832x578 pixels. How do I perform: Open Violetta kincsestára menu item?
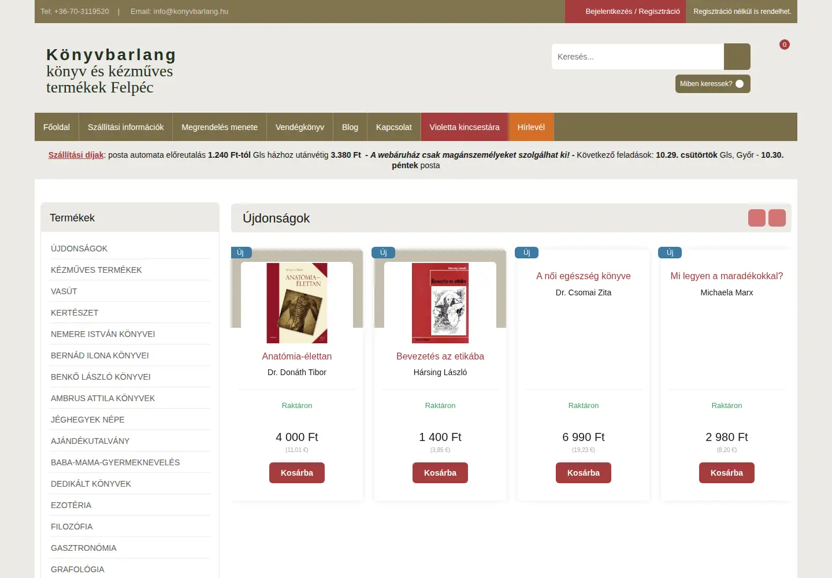[465, 127]
